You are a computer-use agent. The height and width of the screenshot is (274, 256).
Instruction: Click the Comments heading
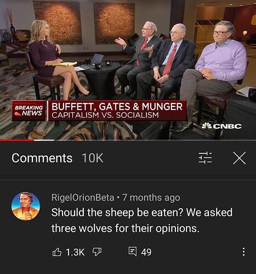pyautogui.click(x=42, y=158)
